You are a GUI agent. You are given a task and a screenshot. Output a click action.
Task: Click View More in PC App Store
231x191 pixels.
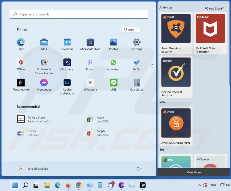click(x=194, y=172)
